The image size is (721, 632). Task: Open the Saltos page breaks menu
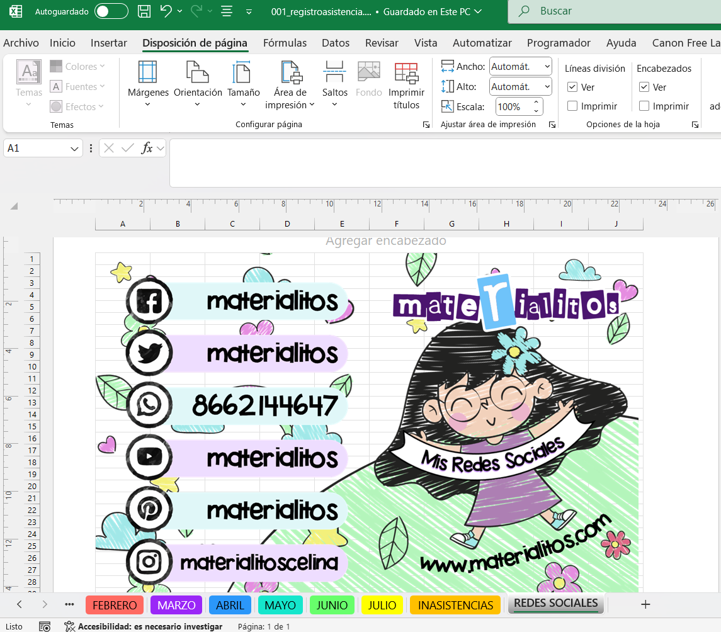pyautogui.click(x=334, y=86)
